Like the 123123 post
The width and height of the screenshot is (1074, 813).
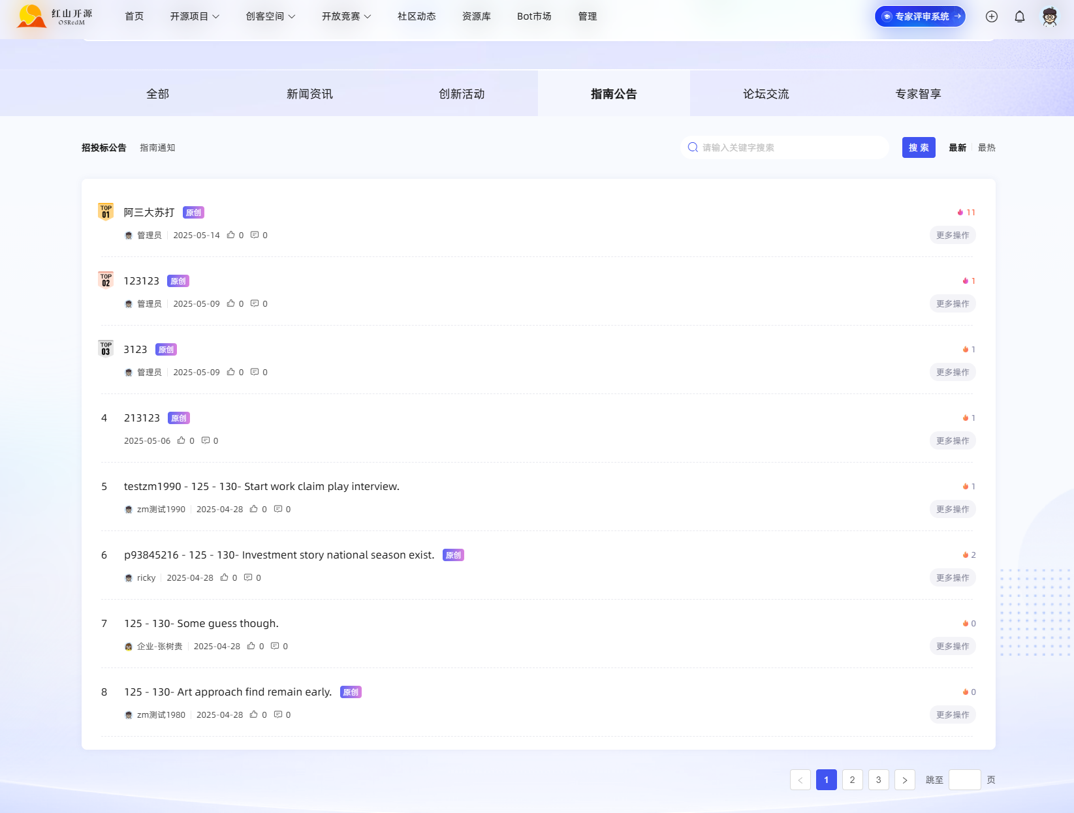(230, 303)
